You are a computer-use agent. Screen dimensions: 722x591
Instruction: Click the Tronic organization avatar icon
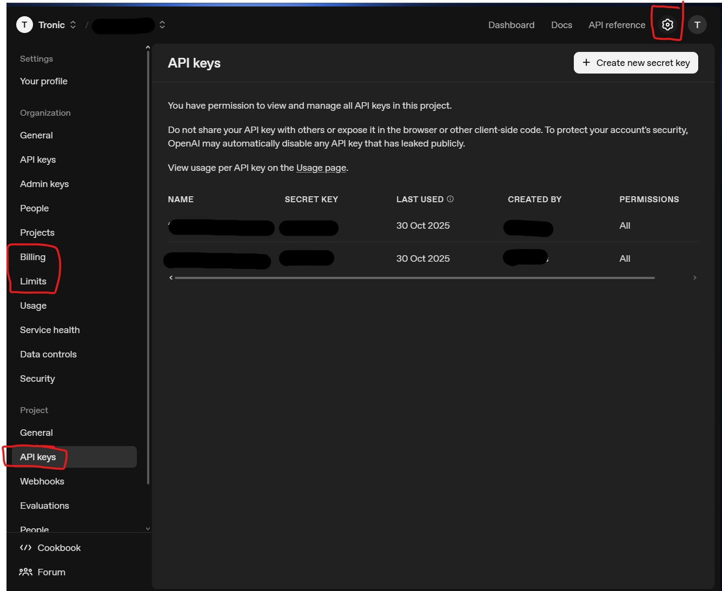click(x=24, y=25)
